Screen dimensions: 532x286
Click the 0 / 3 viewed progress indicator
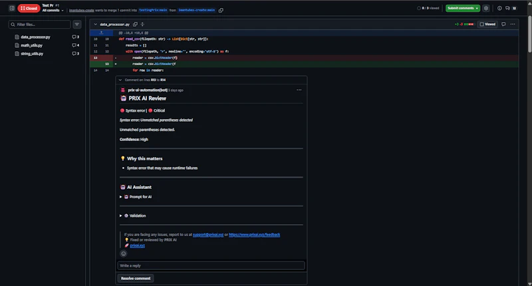tap(428, 8)
